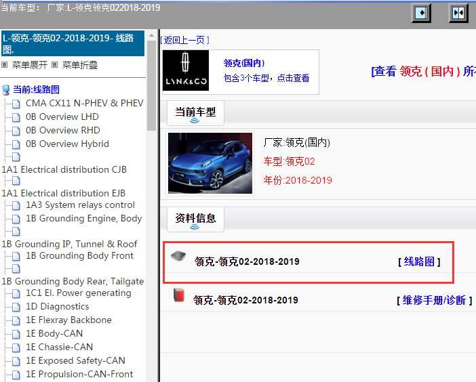Image resolution: width=476 pixels, height=382 pixels.
Task: Open 1B Grounding Body Front
Action: tap(79, 255)
